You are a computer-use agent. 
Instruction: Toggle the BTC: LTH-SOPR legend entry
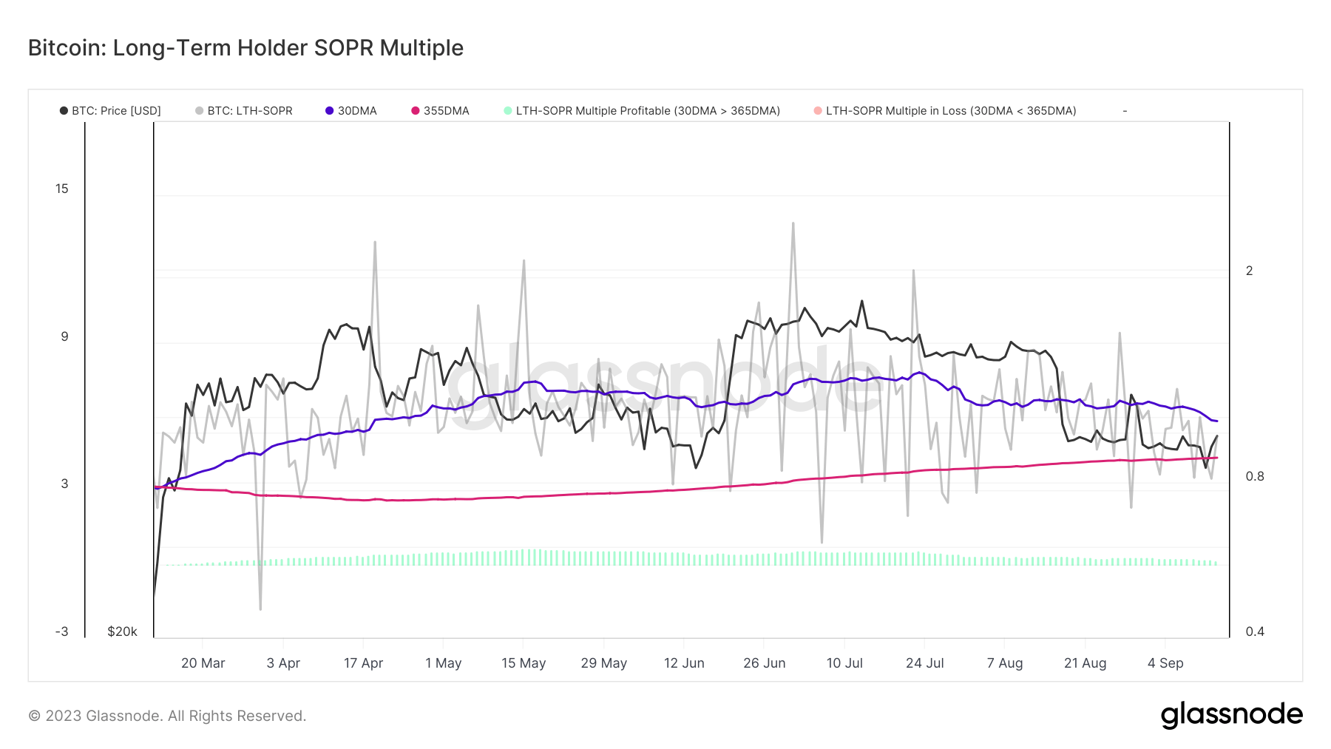244,111
